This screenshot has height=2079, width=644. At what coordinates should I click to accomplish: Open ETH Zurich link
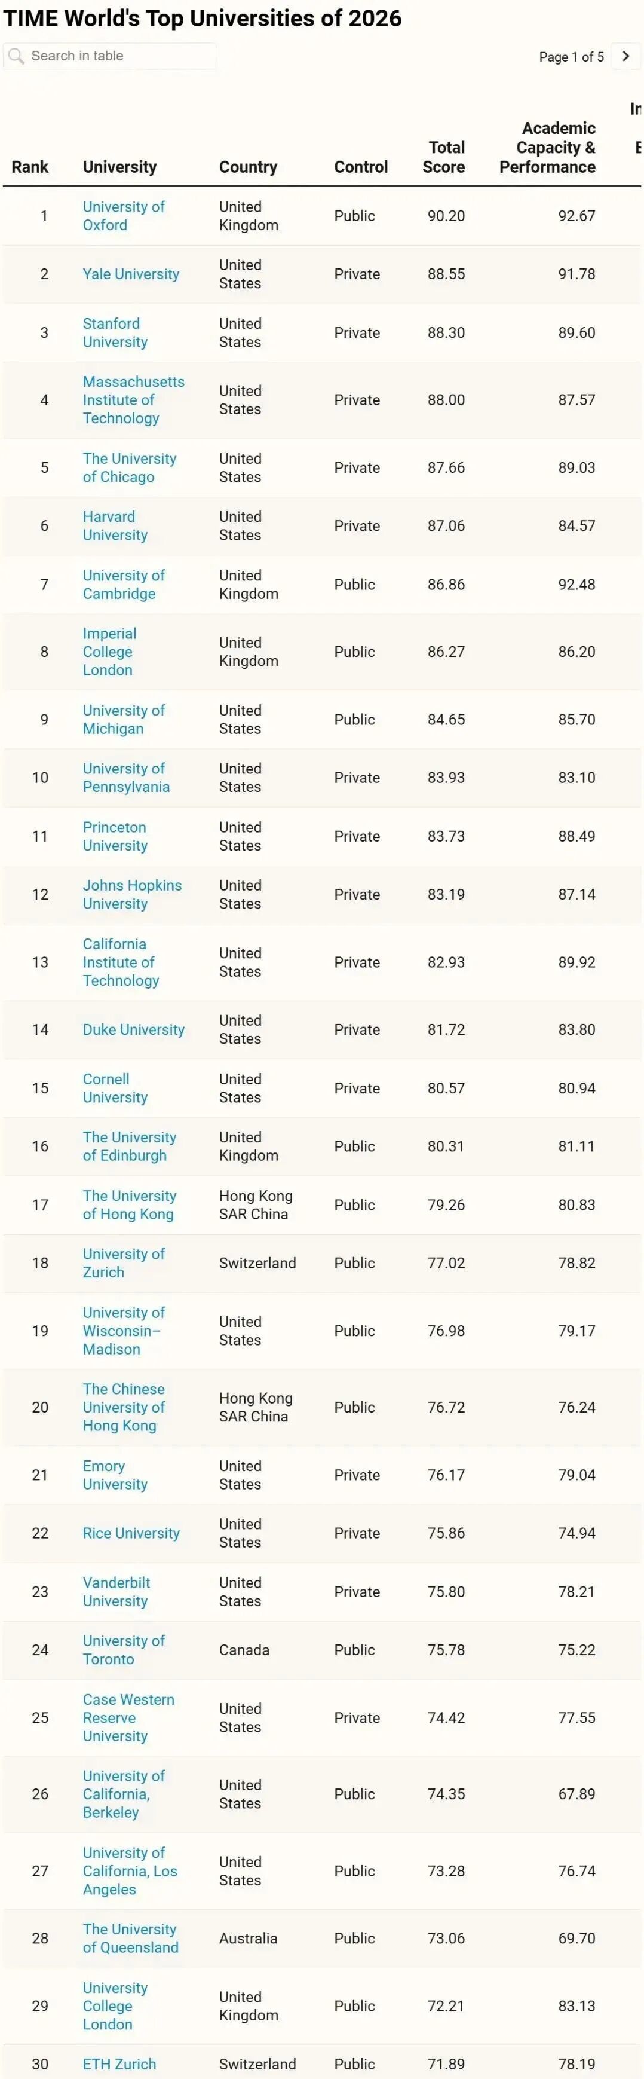[119, 2063]
